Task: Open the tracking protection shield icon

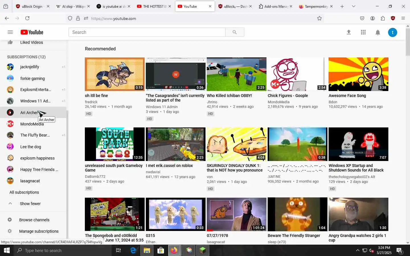Action: 70,18
